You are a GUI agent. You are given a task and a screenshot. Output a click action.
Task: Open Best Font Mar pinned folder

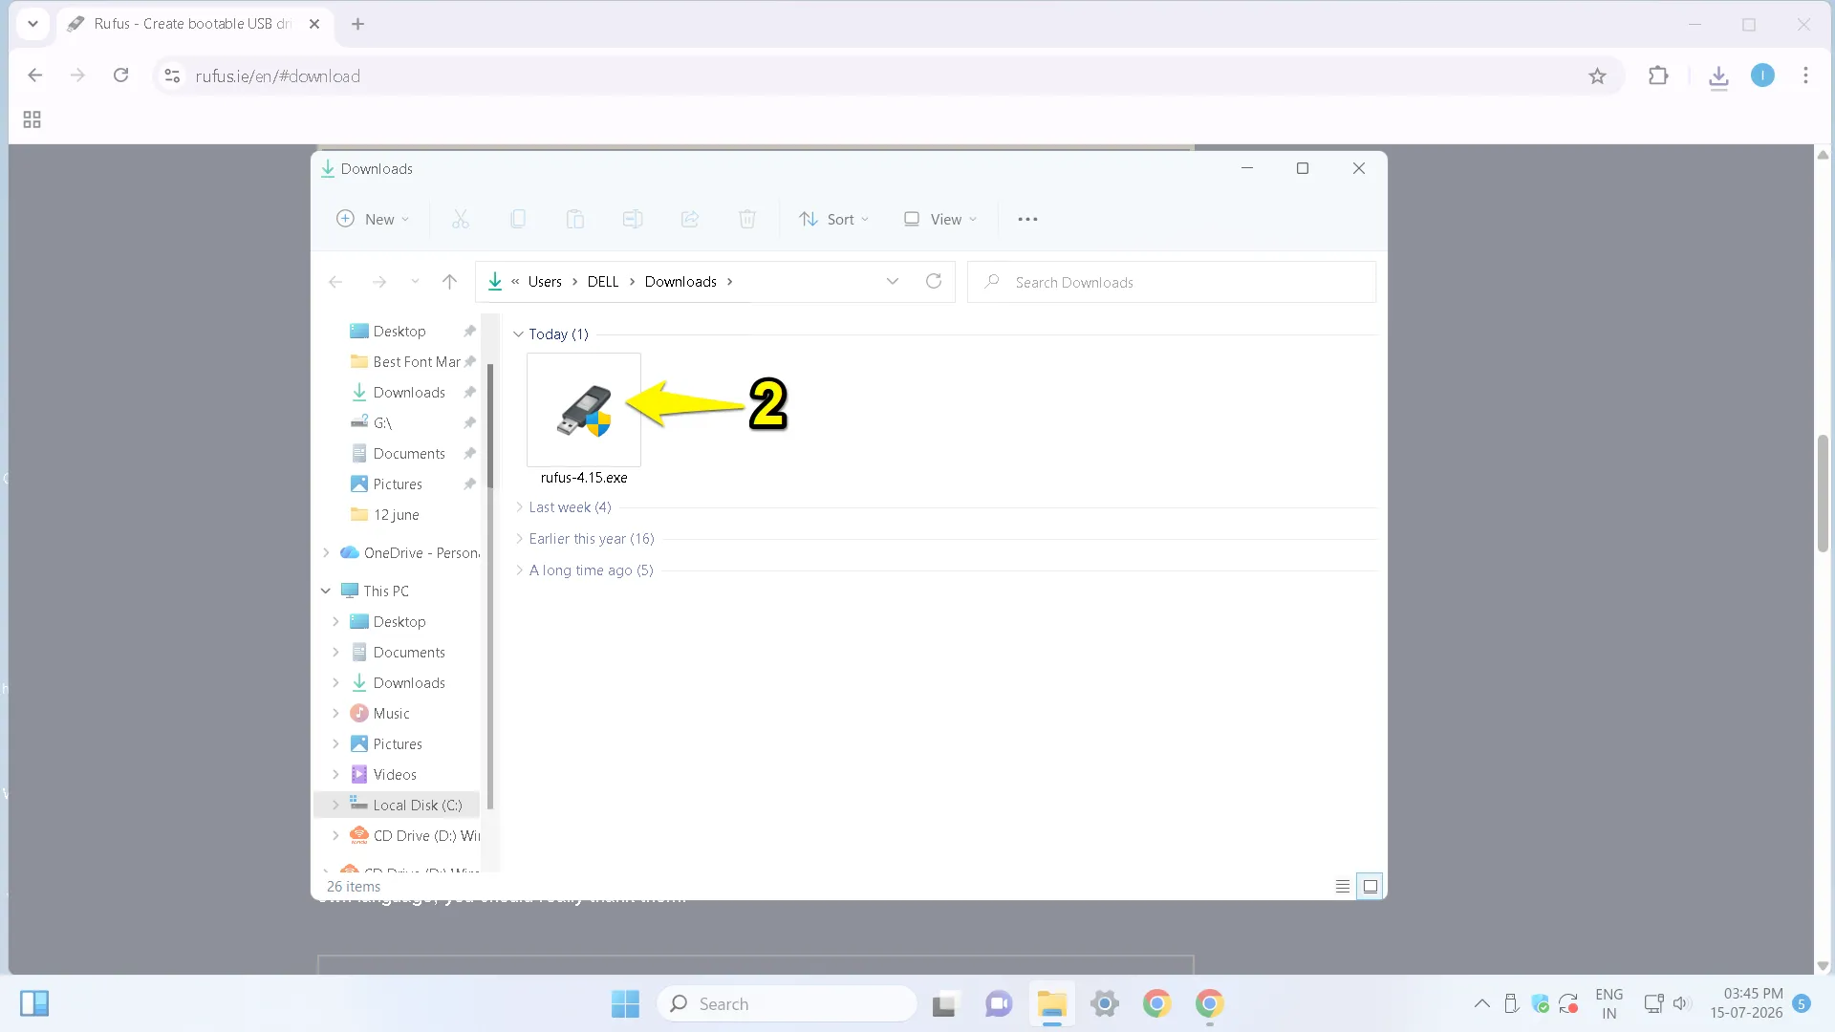416,361
